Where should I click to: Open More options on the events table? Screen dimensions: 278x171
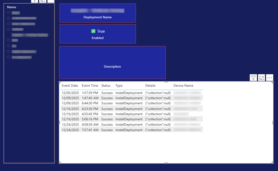(x=269, y=77)
